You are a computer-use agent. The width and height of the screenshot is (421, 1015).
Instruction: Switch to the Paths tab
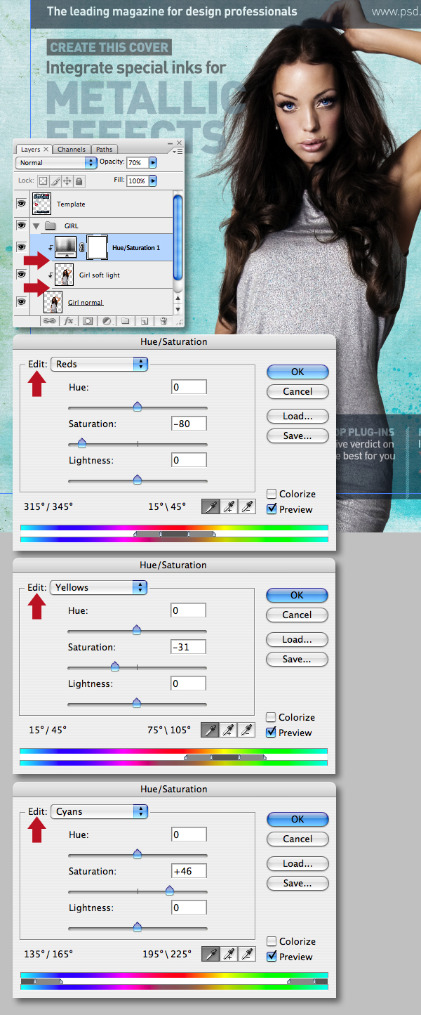tap(104, 149)
